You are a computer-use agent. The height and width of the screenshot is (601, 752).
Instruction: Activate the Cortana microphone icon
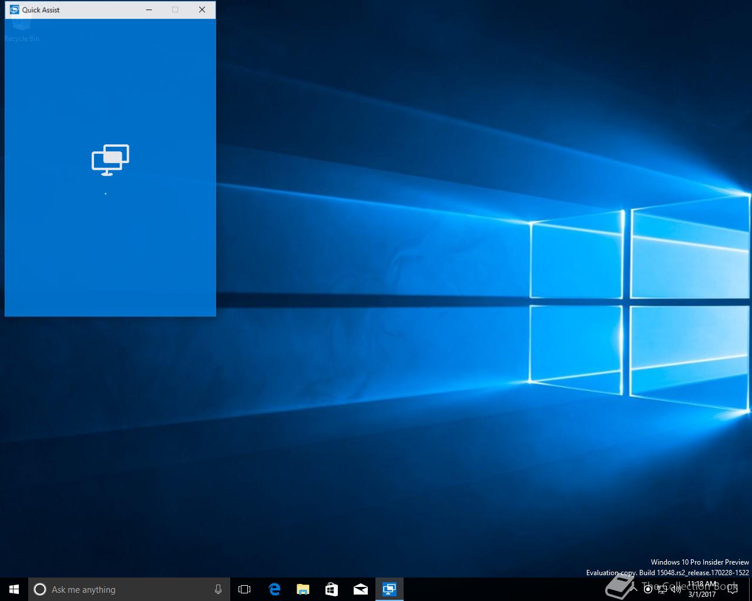click(218, 589)
